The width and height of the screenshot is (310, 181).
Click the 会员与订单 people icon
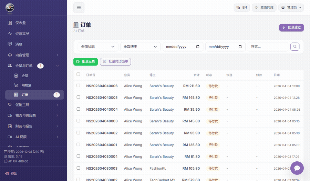point(10,66)
